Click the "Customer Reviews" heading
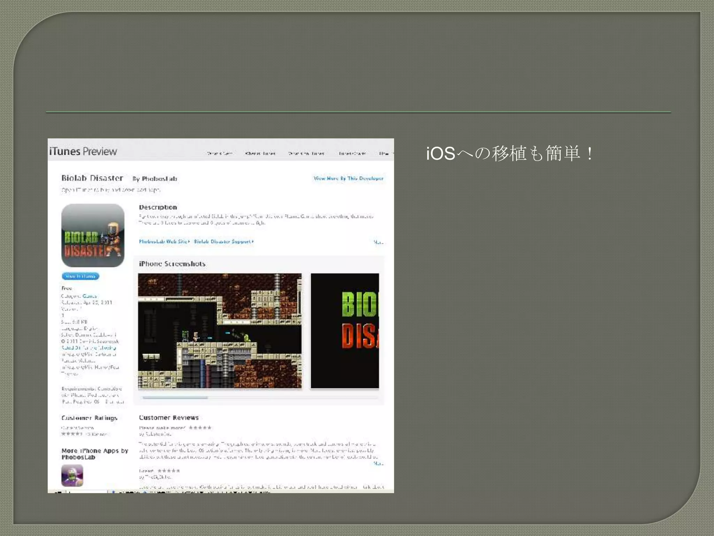Screen dimensions: 714x536 169,418
